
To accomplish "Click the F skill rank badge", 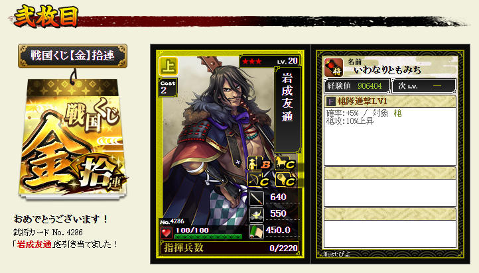I will point(330,101).
